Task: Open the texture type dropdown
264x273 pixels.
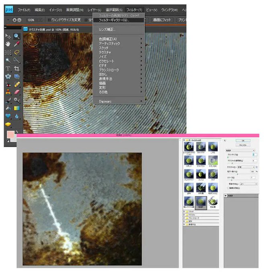Action: [x=246, y=167]
